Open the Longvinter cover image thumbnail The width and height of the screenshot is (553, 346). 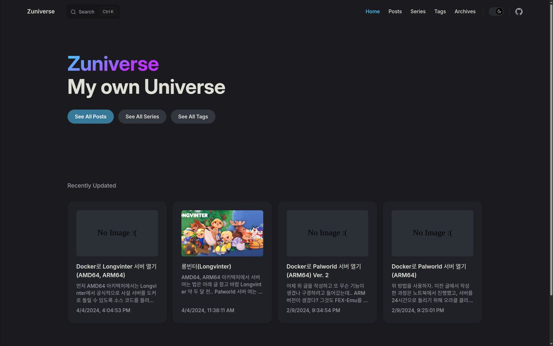pyautogui.click(x=222, y=233)
